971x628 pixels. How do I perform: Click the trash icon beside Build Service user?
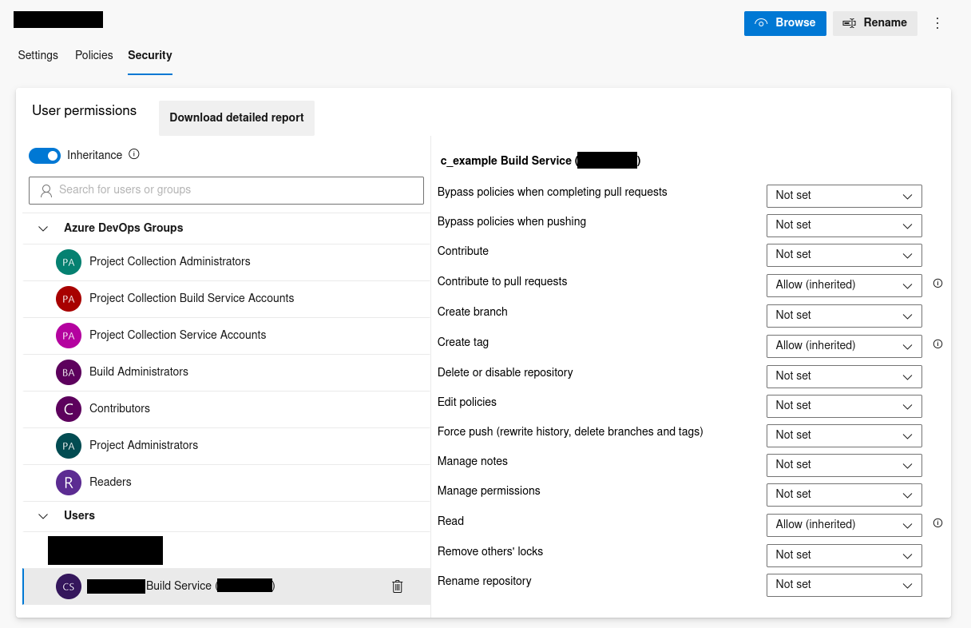point(398,586)
